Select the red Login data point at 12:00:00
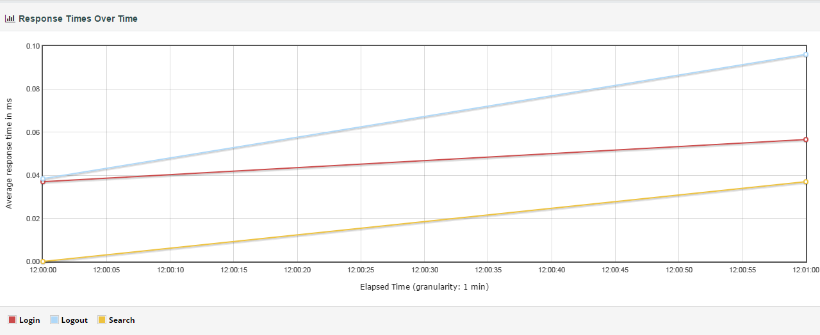Screen dimensions: 820x335 pyautogui.click(x=43, y=182)
